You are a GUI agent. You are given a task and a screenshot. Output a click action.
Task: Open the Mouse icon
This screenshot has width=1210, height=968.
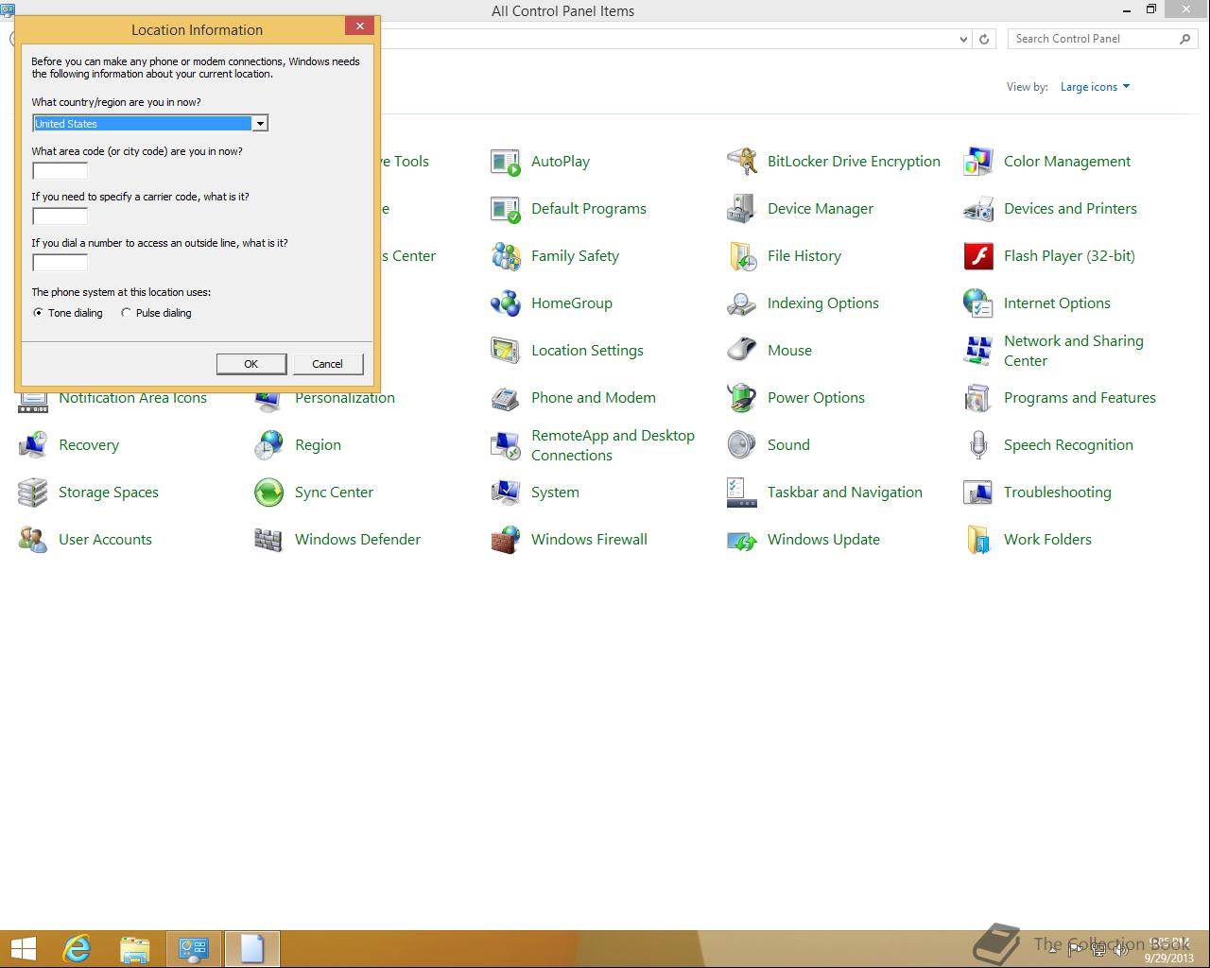click(742, 351)
